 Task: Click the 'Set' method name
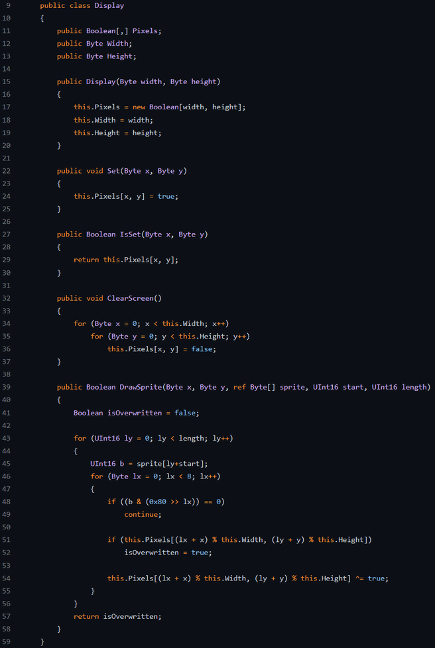click(x=113, y=171)
